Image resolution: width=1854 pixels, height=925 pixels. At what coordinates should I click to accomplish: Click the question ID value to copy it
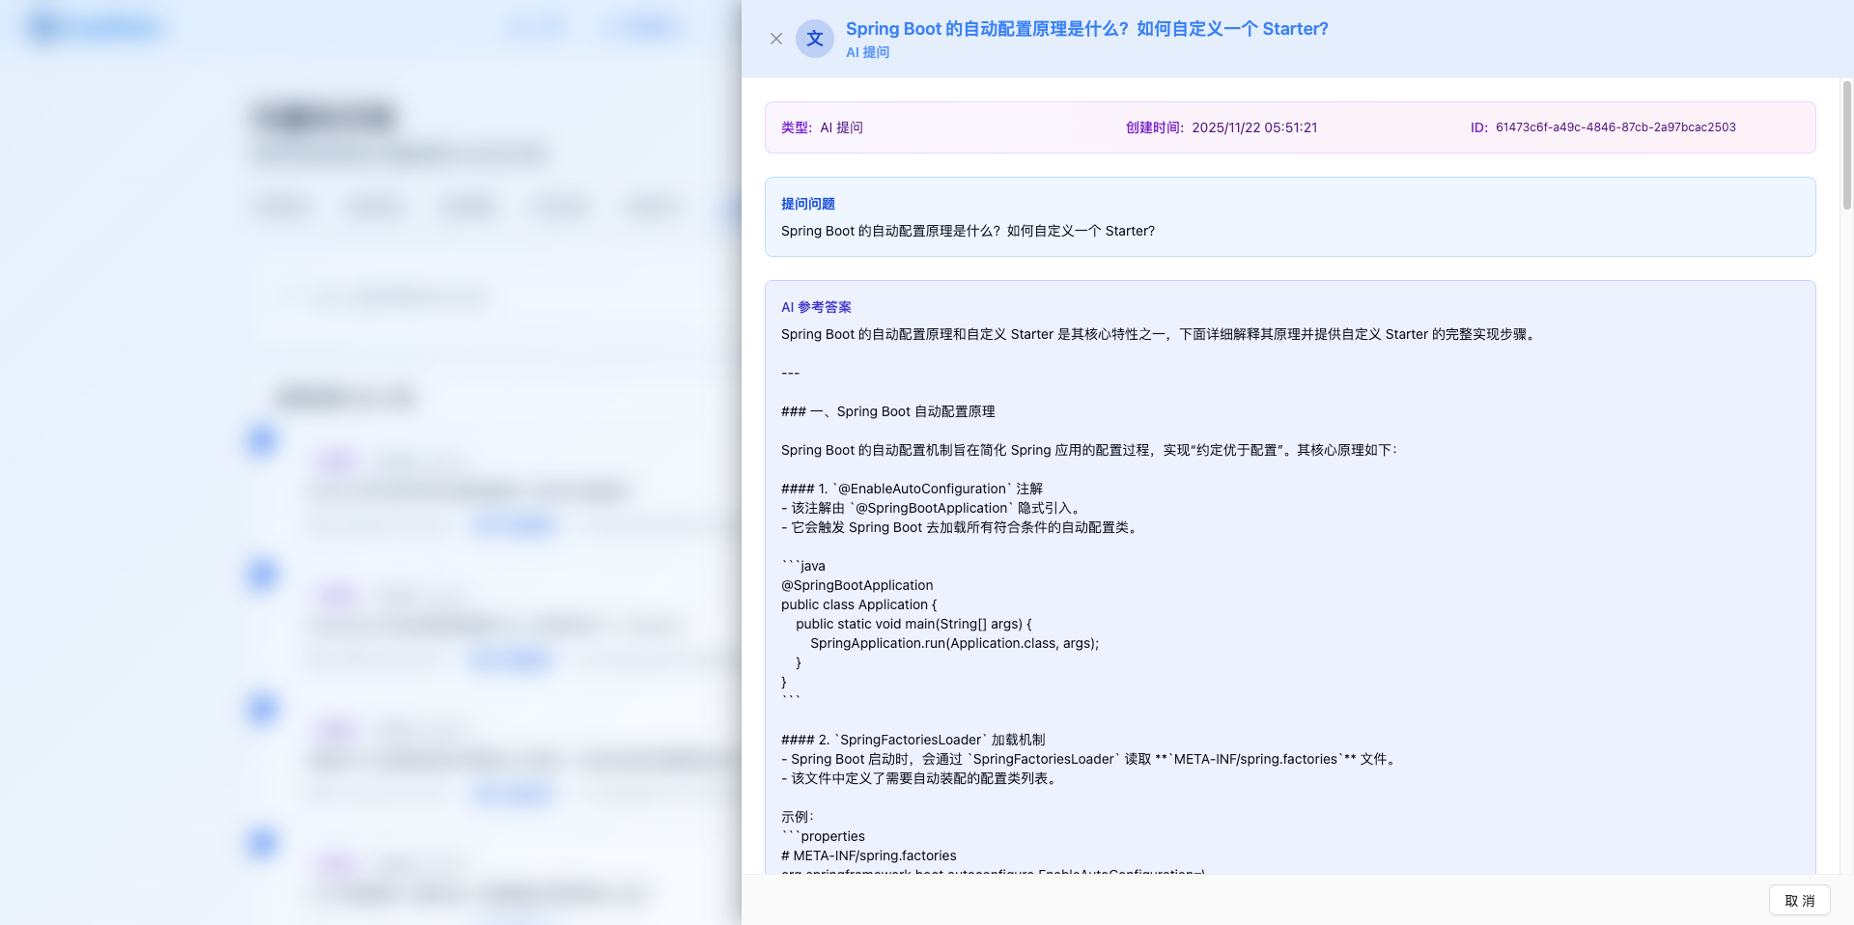[1615, 126]
